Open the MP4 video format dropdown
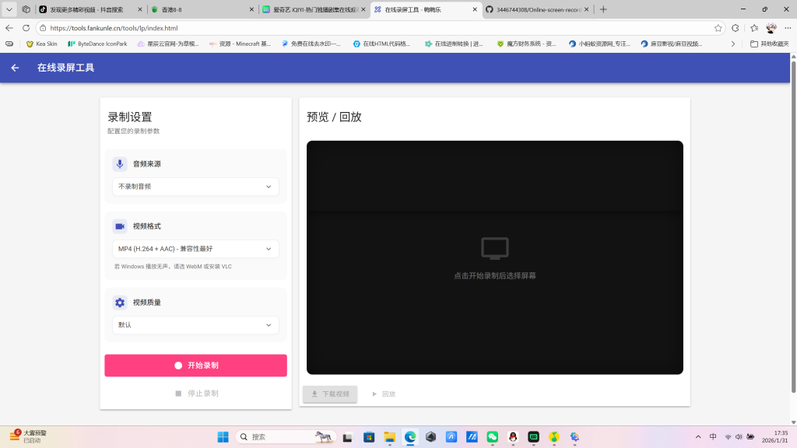Image resolution: width=797 pixels, height=448 pixels. pos(195,248)
